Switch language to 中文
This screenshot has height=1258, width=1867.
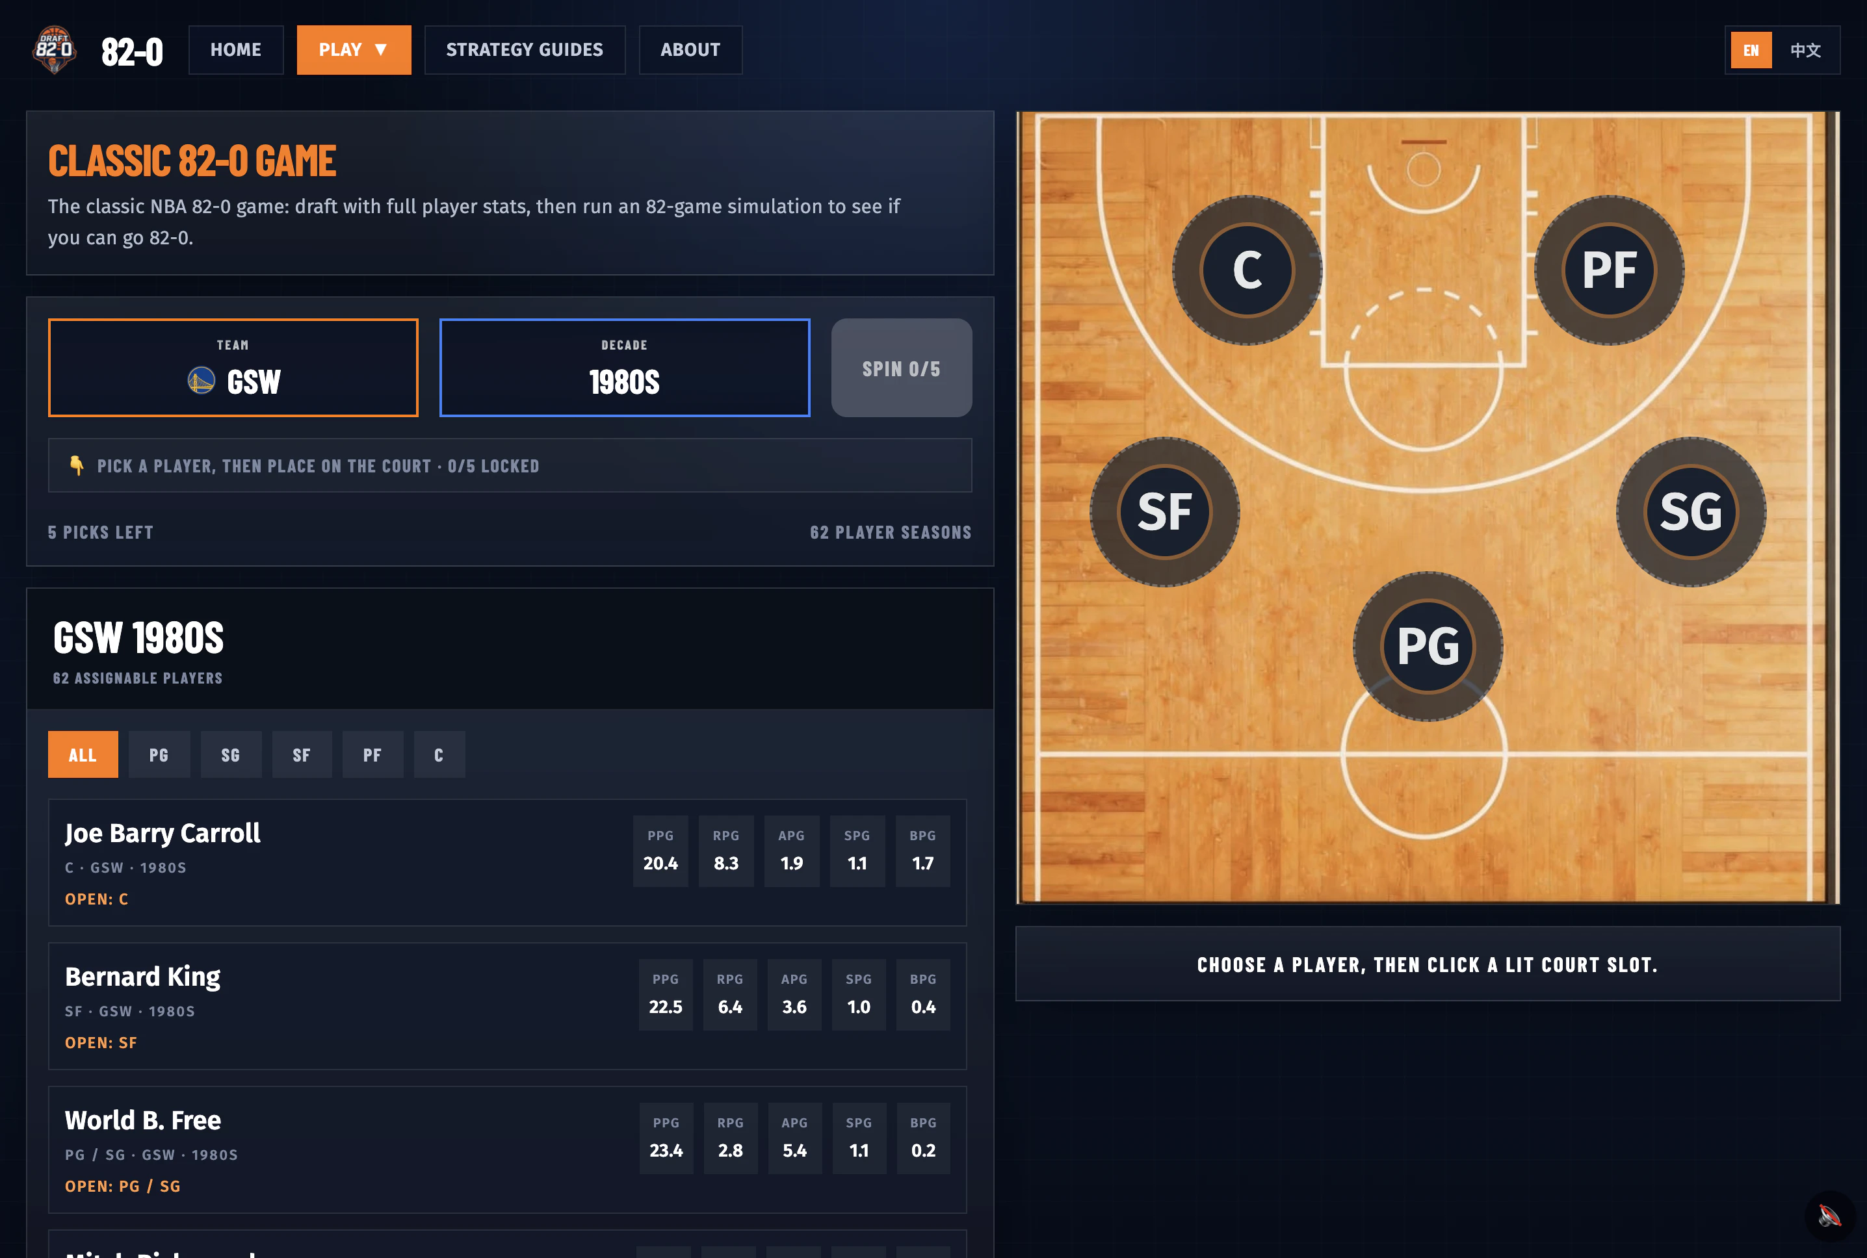(1805, 51)
